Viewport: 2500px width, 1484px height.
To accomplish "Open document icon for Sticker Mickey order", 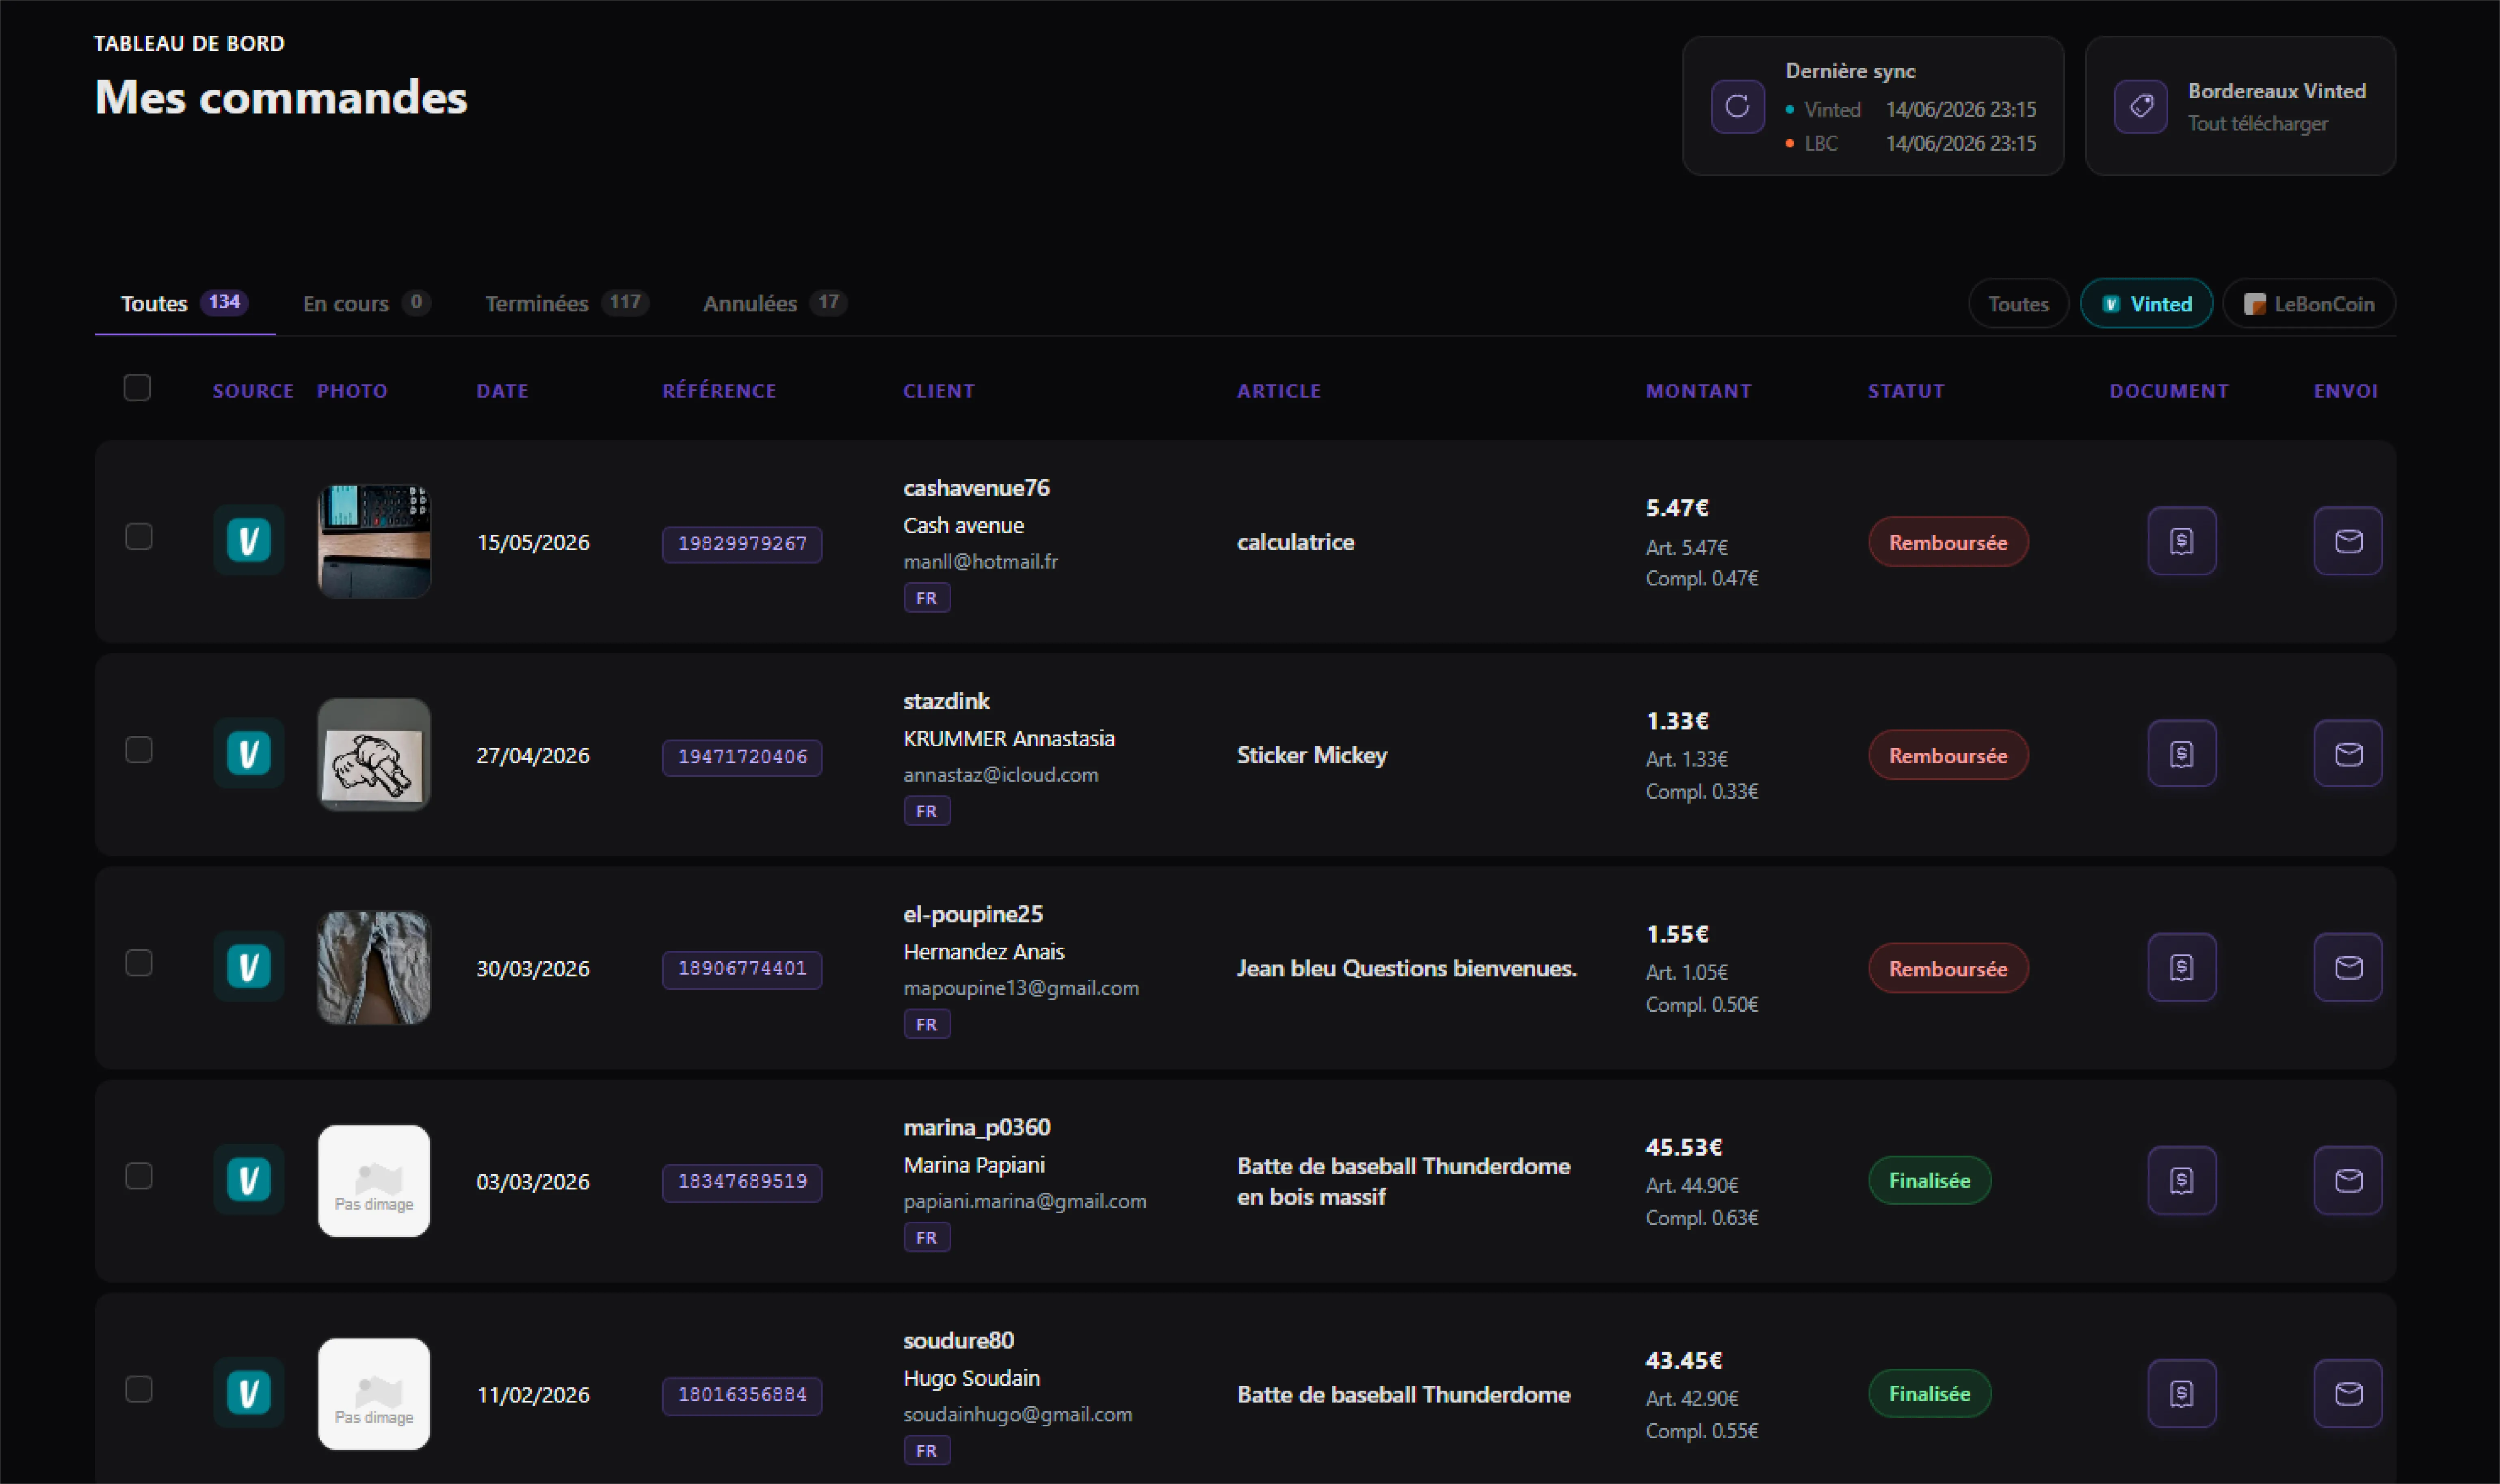I will [2182, 754].
